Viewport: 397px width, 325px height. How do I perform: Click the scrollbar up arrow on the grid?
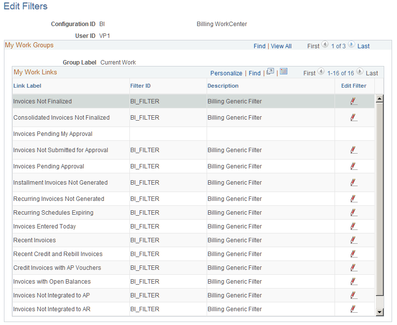[x=379, y=98]
